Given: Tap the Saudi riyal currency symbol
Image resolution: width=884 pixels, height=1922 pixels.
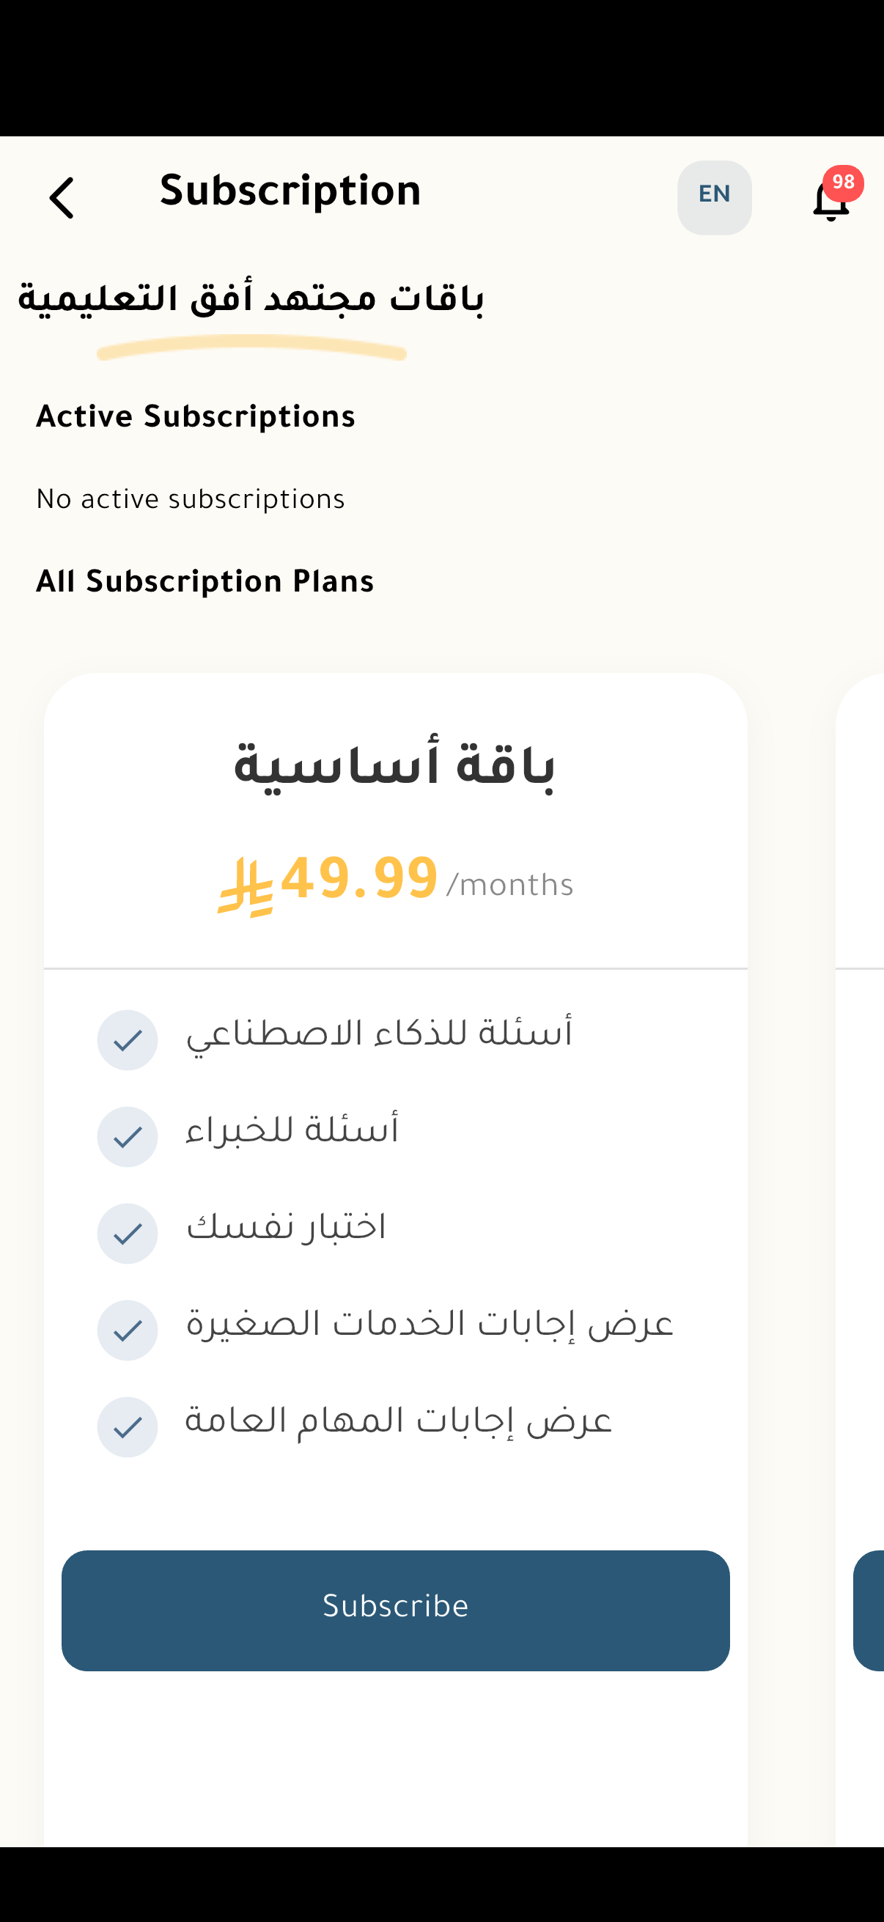Looking at the screenshot, I should 246,885.
